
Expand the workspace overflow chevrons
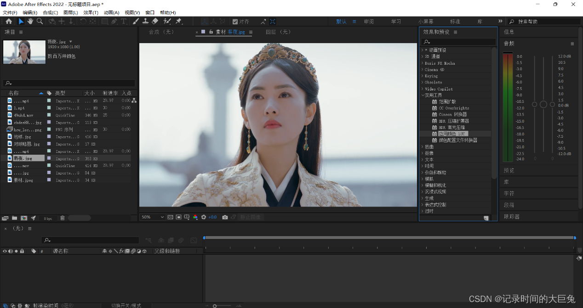click(500, 21)
